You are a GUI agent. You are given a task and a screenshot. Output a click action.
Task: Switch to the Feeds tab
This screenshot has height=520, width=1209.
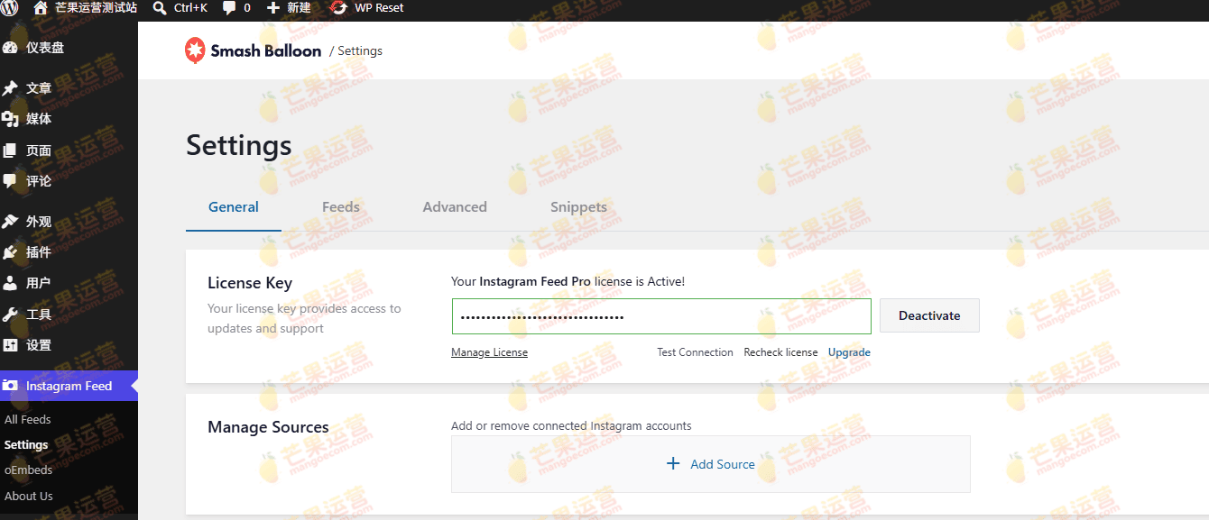click(341, 207)
